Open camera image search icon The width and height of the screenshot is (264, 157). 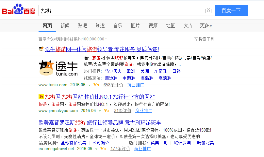click(x=208, y=11)
